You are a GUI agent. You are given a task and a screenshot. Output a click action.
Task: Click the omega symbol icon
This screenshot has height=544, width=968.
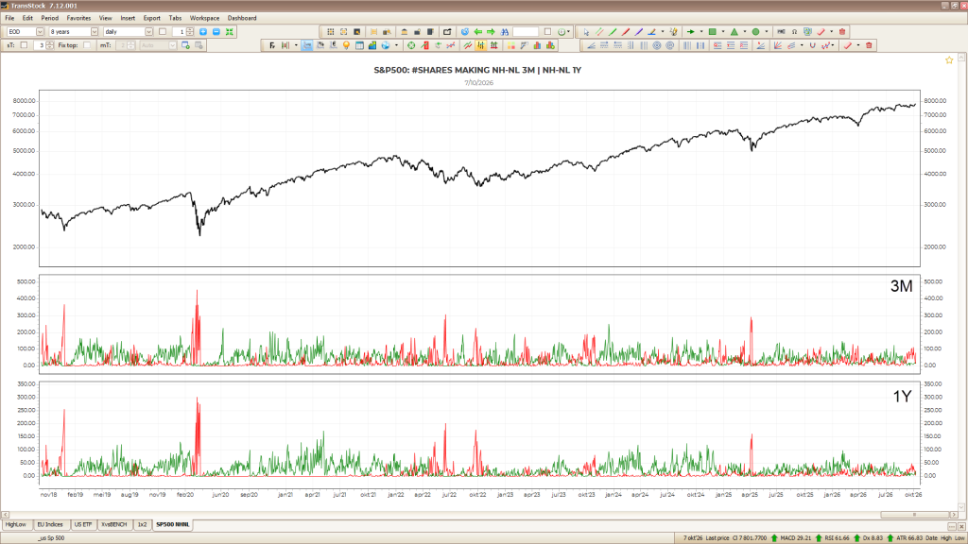coord(794,31)
